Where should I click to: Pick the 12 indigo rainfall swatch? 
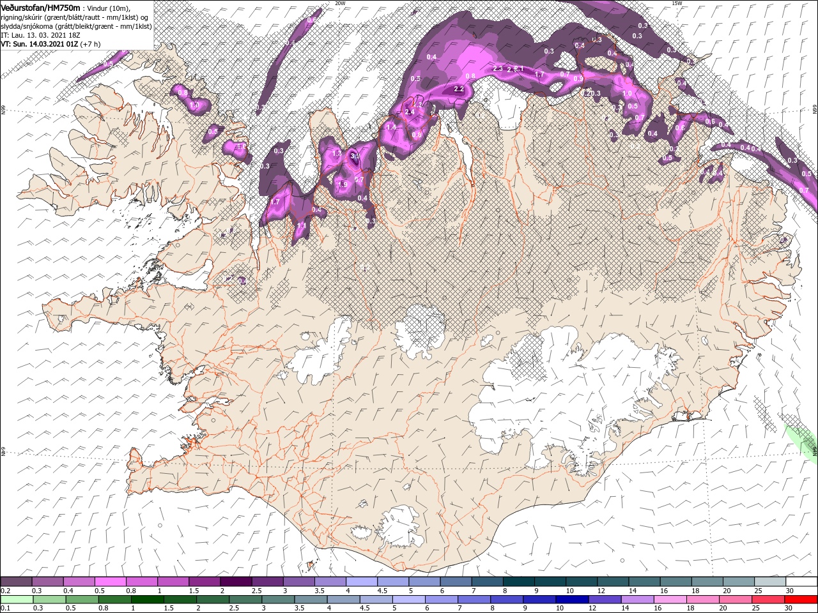(x=604, y=600)
